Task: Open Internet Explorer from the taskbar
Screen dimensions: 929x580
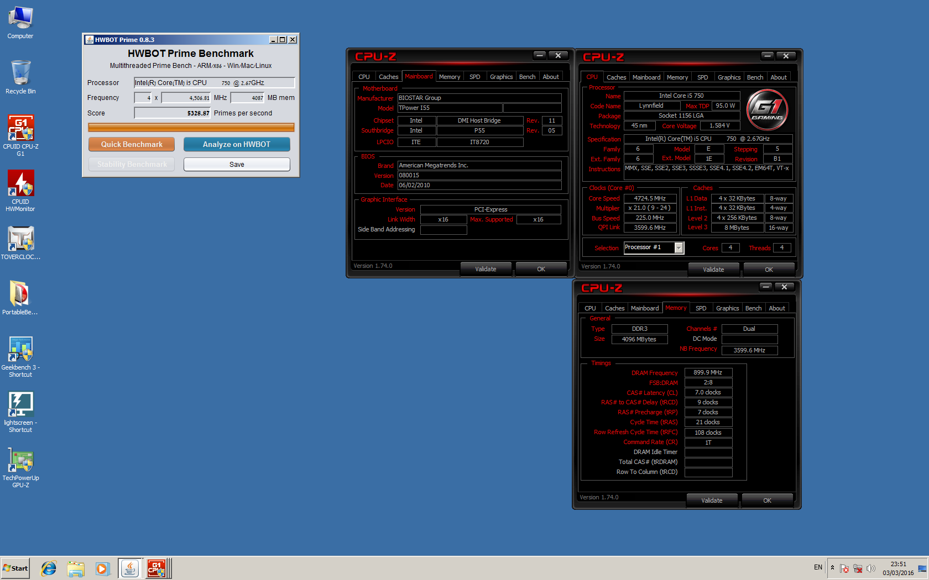Action: click(x=49, y=568)
